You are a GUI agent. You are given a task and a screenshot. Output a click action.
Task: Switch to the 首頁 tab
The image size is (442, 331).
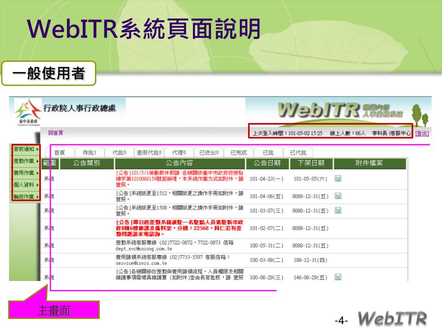(x=60, y=153)
